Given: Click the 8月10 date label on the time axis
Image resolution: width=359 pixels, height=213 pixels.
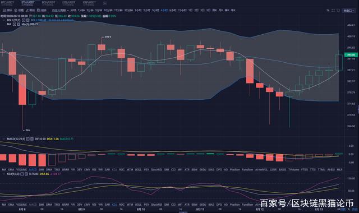Looking at the screenshot, I should (141, 209).
